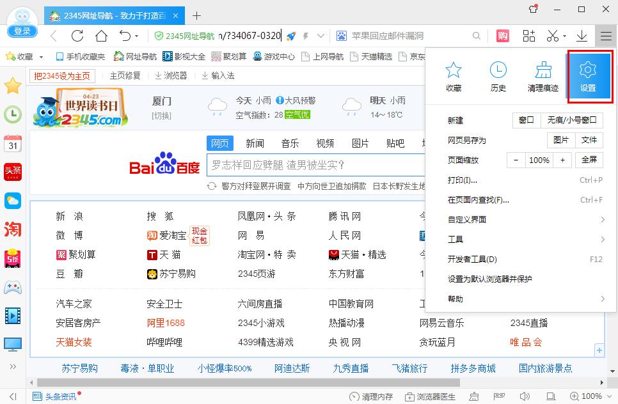This screenshot has width=618, height=404.
Task: Select the screenshot scissors tool in toolbar
Action: point(553,36)
